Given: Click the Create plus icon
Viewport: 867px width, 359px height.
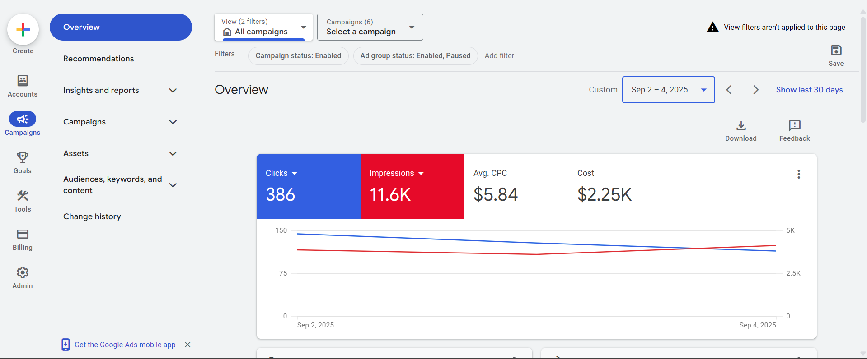Looking at the screenshot, I should point(23,30).
